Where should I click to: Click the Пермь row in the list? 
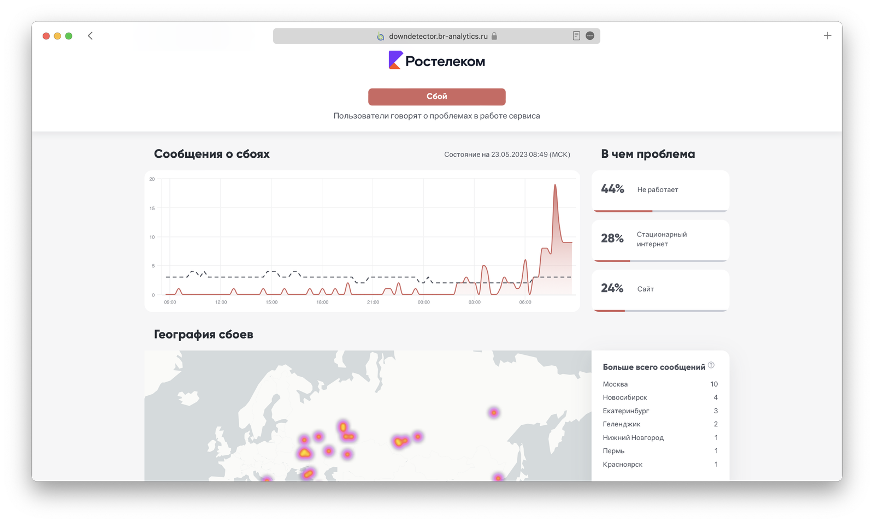(x=660, y=451)
